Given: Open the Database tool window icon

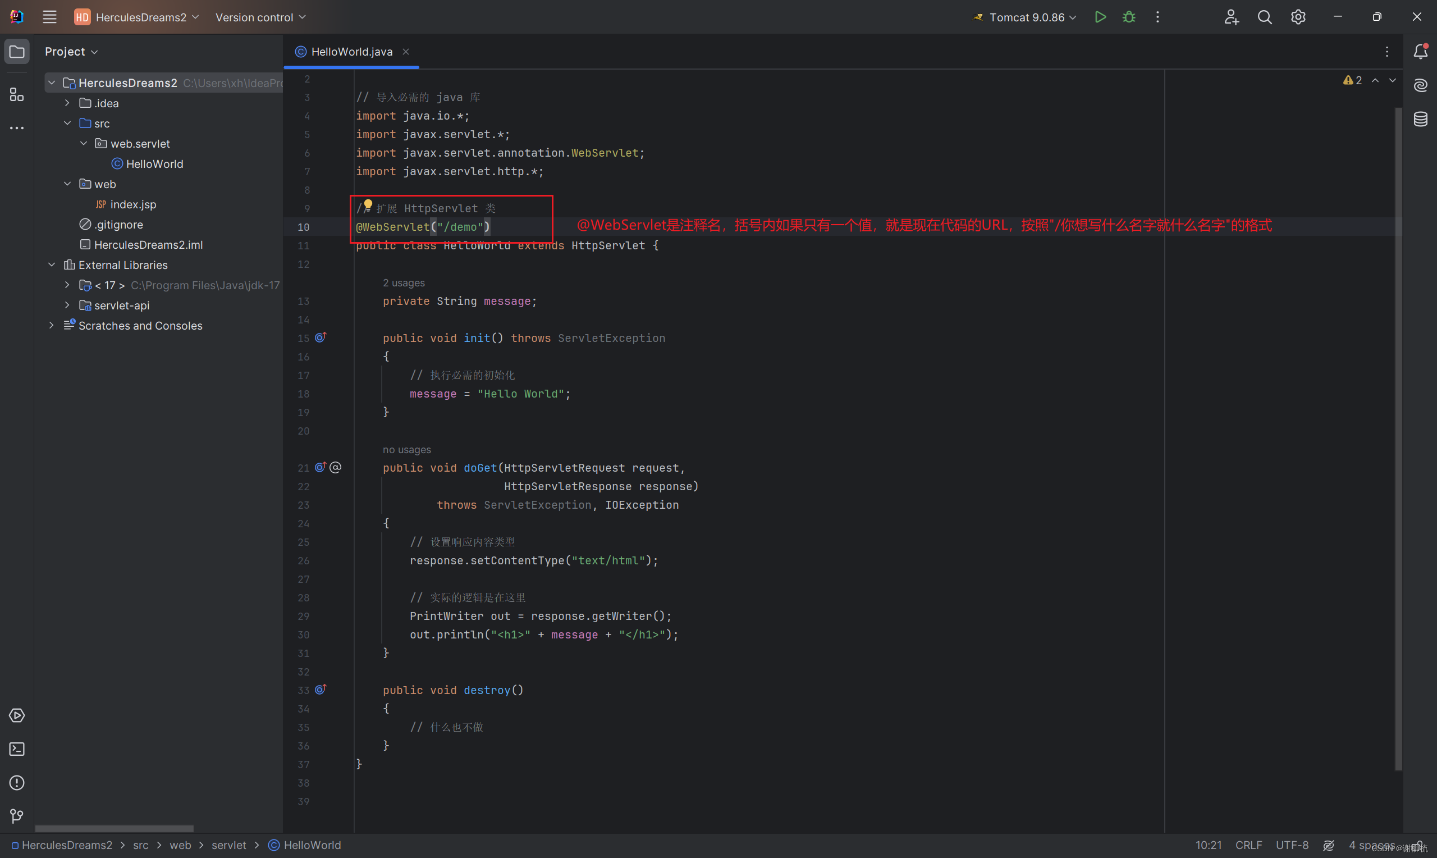Looking at the screenshot, I should click(x=1420, y=119).
